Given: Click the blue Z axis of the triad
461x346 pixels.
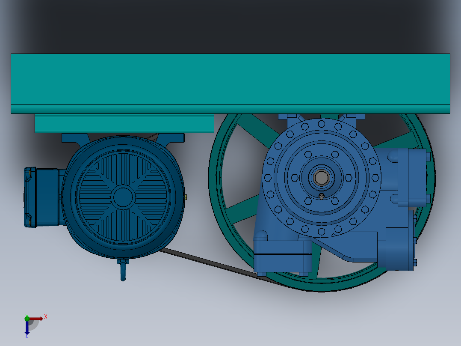Looking at the screenshot, I should coord(27,328).
